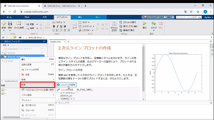Click the browser bookmark star icon
This screenshot has width=214, height=120.
[191, 12]
